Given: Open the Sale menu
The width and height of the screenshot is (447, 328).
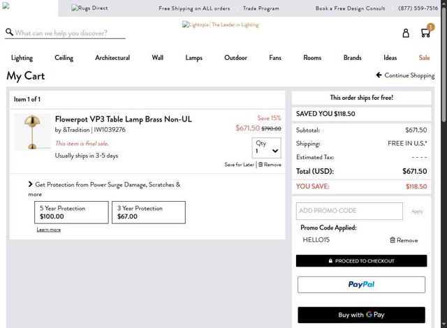Looking at the screenshot, I should pos(424,58).
